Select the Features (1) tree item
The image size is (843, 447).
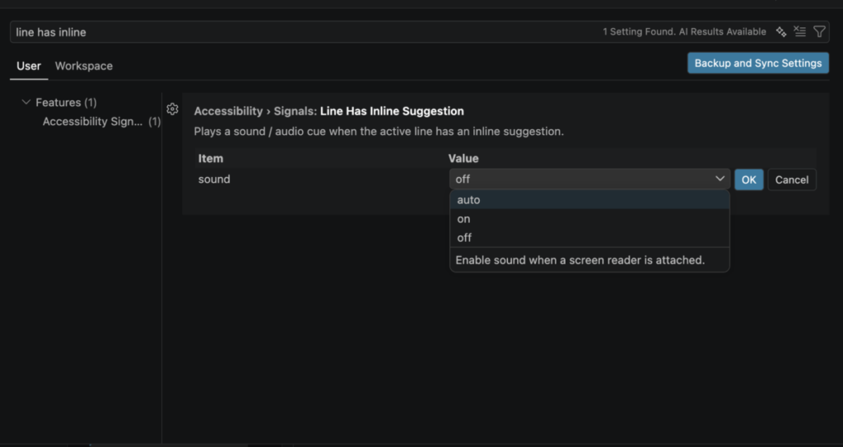pyautogui.click(x=66, y=103)
